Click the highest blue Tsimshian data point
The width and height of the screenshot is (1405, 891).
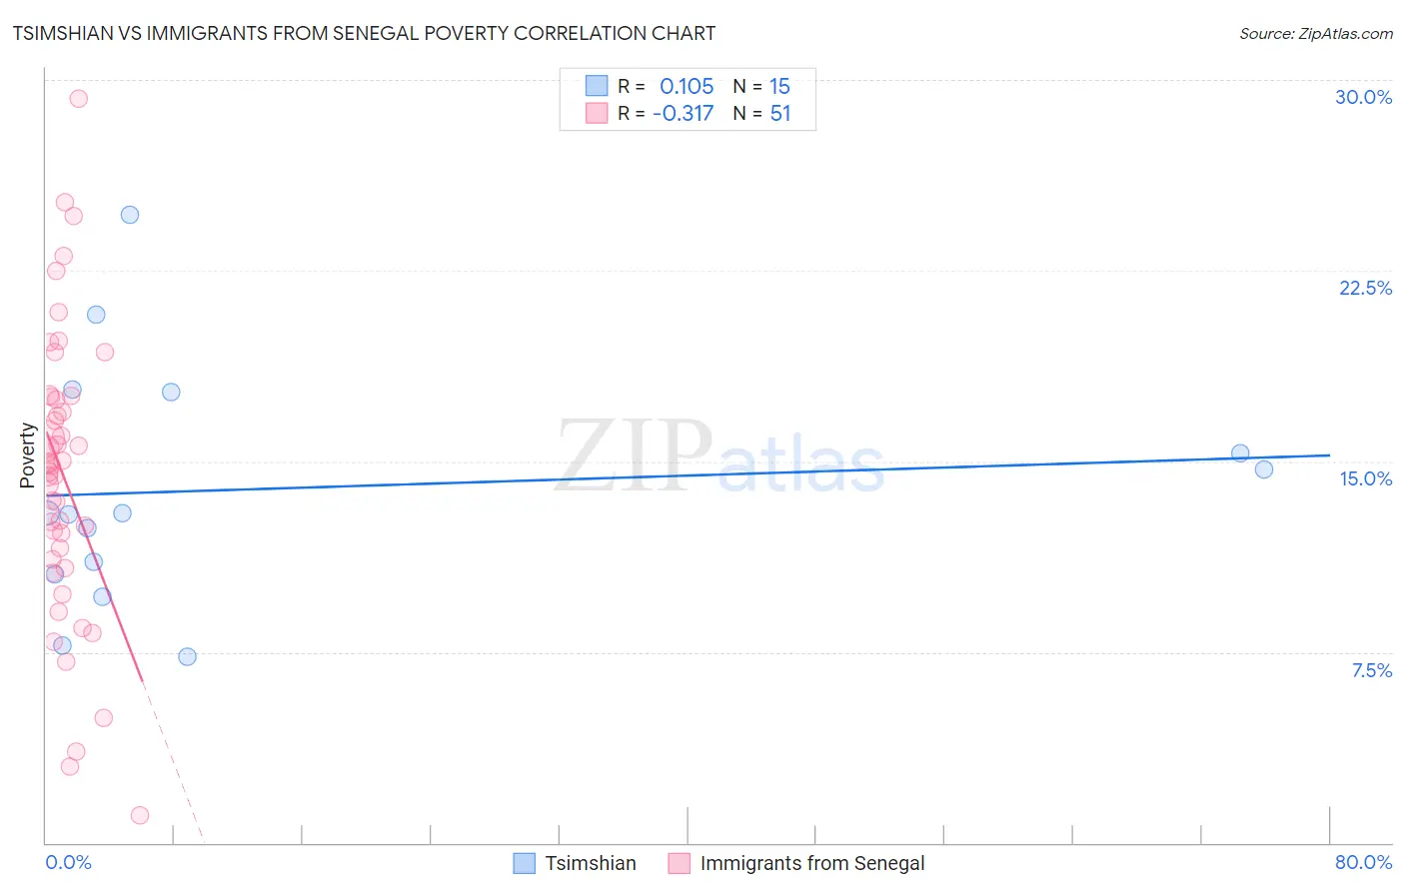pos(130,215)
